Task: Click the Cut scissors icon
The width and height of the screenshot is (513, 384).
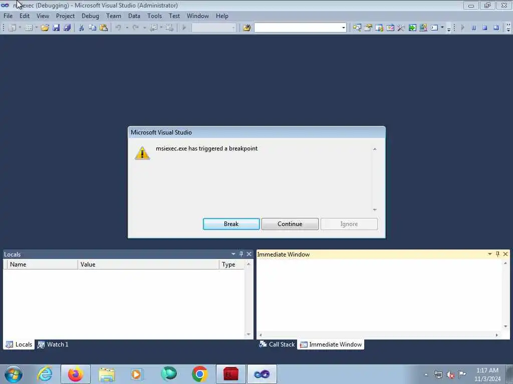Action: [82, 28]
